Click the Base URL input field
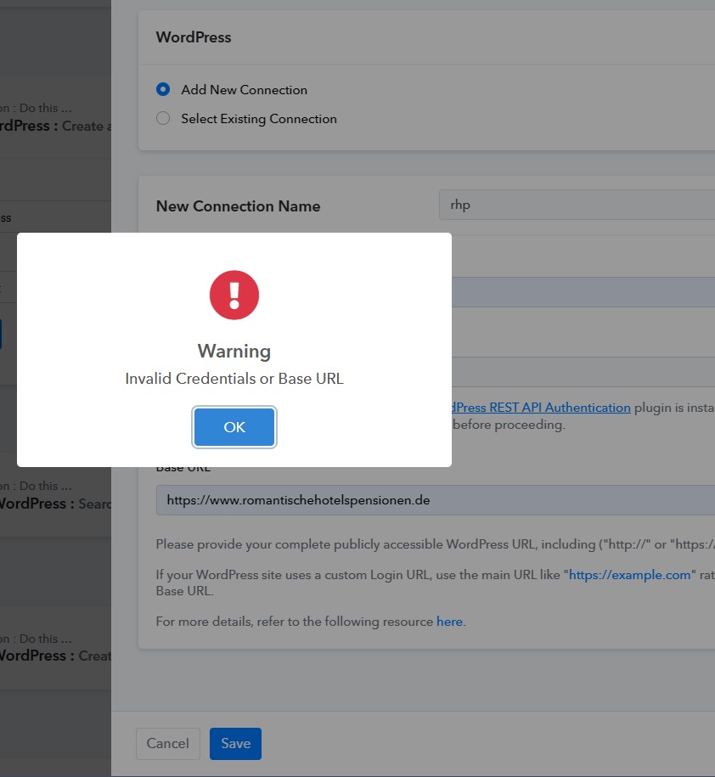715x777 pixels. click(x=436, y=500)
